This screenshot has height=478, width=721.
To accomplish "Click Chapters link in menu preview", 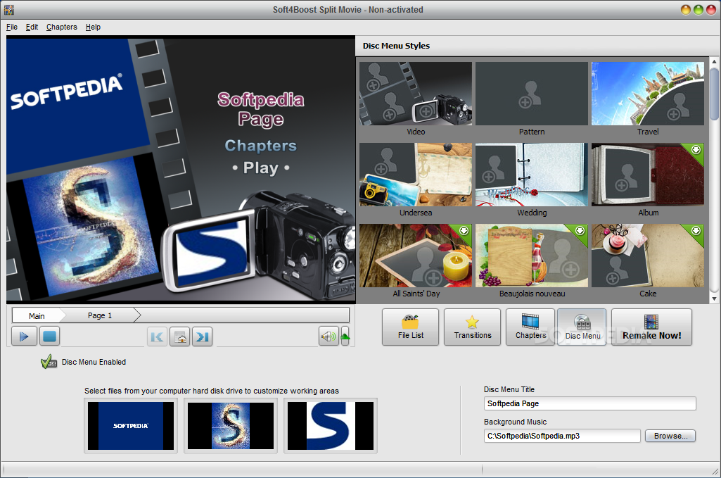I will pyautogui.click(x=261, y=146).
